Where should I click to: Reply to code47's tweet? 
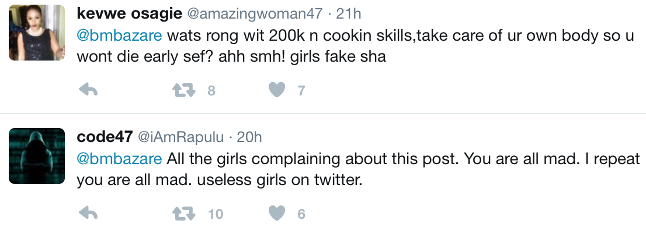(88, 213)
